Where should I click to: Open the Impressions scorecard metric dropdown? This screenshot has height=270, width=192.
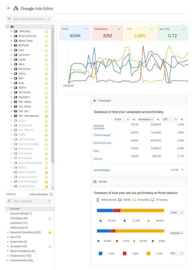point(119,29)
